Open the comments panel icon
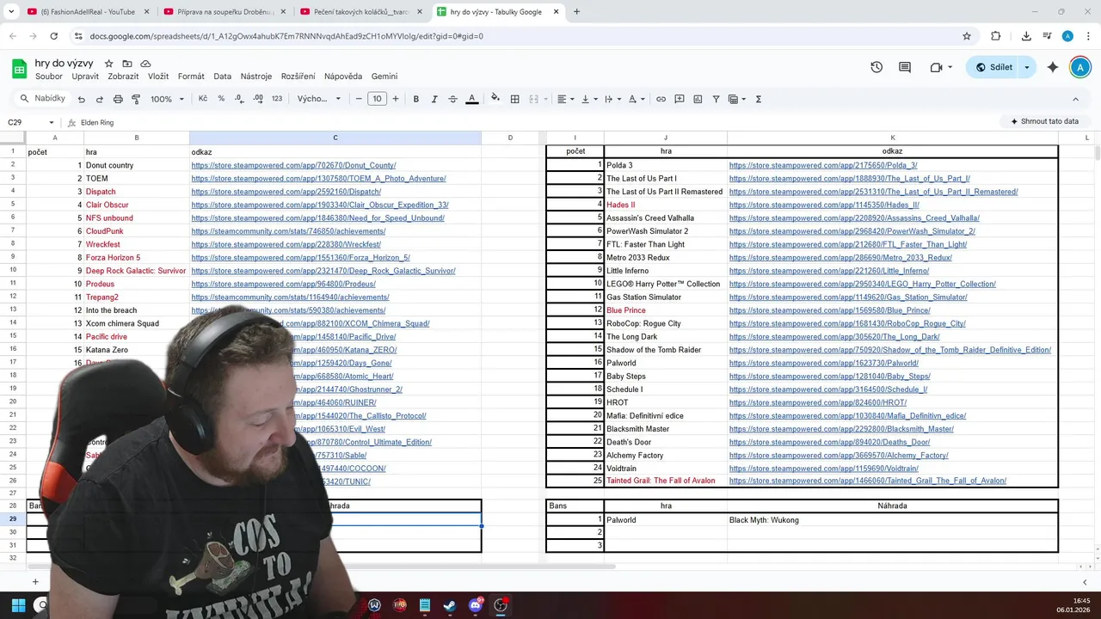The height and width of the screenshot is (619, 1101). 905,67
